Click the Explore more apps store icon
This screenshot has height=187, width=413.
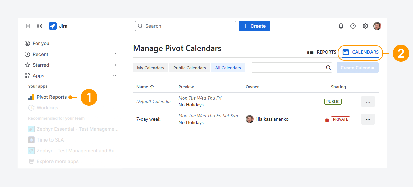[x=31, y=161]
